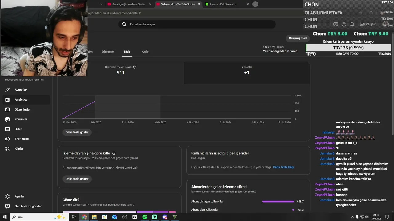
Task: Open the YouTube Studio help icon
Action: point(344,24)
